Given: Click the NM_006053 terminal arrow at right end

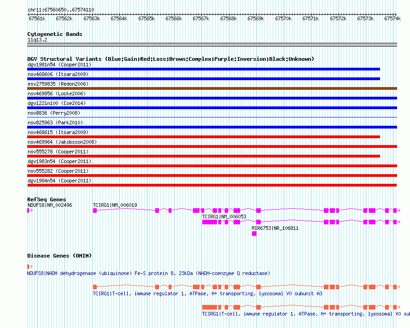Looking at the screenshot, I should click(x=399, y=222).
